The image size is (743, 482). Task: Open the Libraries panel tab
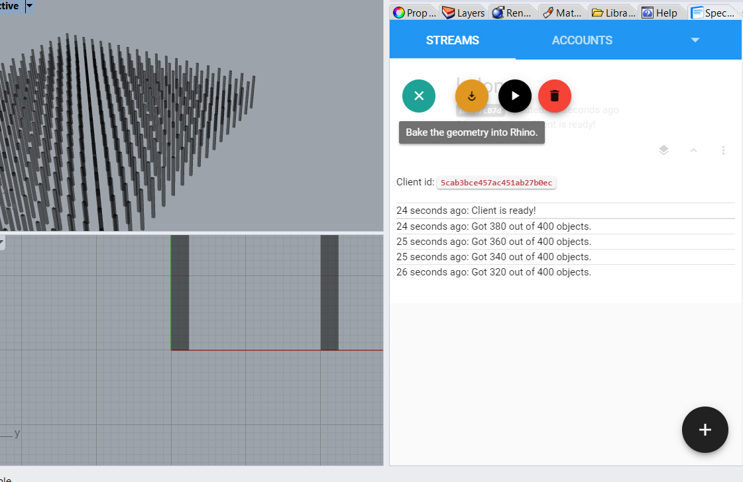click(613, 13)
